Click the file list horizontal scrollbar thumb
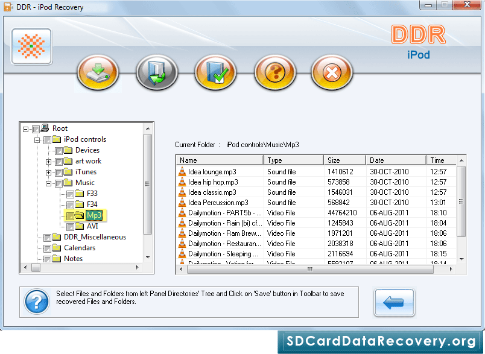The height and width of the screenshot is (354, 485). click(310, 269)
